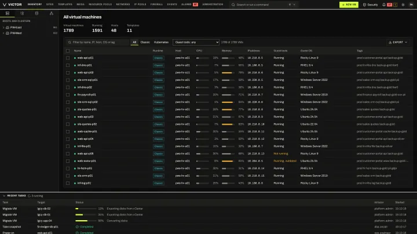The height and width of the screenshot is (234, 417).
Task: Open notifications bell icon
Action: tap(384, 5)
